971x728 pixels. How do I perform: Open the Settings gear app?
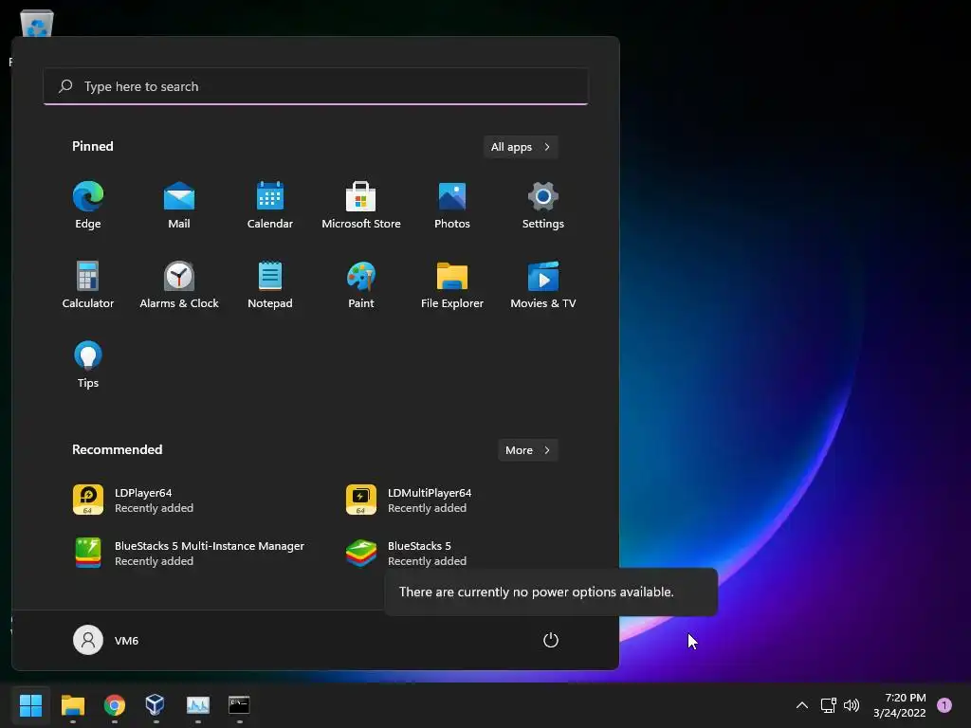click(x=543, y=206)
